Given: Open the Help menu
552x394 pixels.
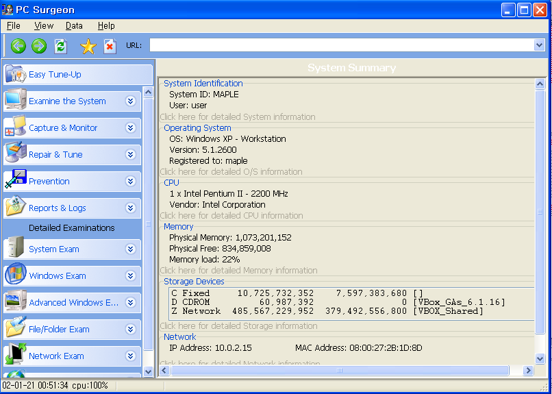Looking at the screenshot, I should point(106,26).
